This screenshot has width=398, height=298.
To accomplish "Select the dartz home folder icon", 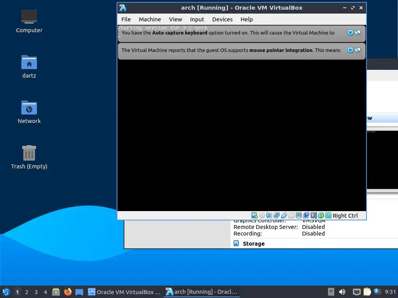I will [29, 67].
